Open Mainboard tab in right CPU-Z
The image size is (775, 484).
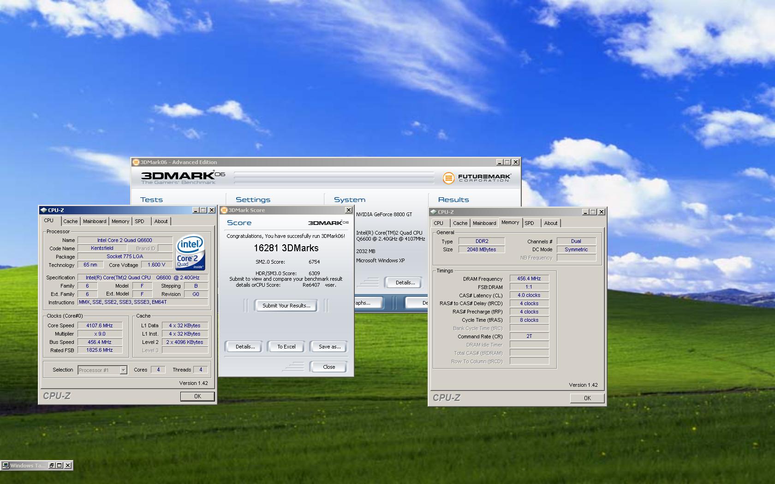pyautogui.click(x=484, y=223)
